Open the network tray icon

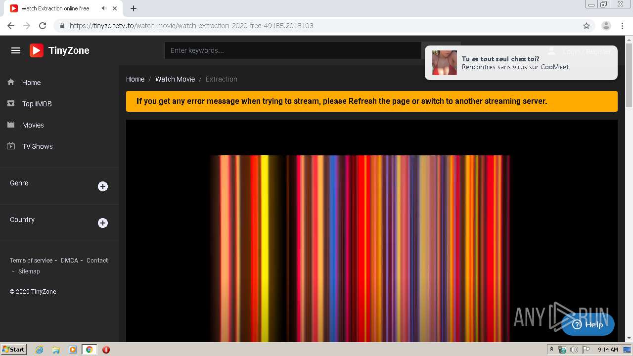pyautogui.click(x=562, y=350)
